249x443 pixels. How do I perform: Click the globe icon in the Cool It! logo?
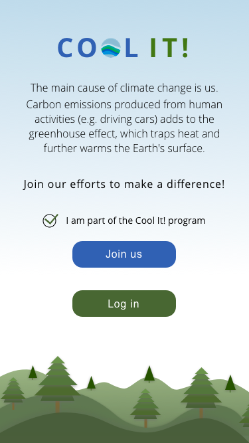(x=111, y=48)
